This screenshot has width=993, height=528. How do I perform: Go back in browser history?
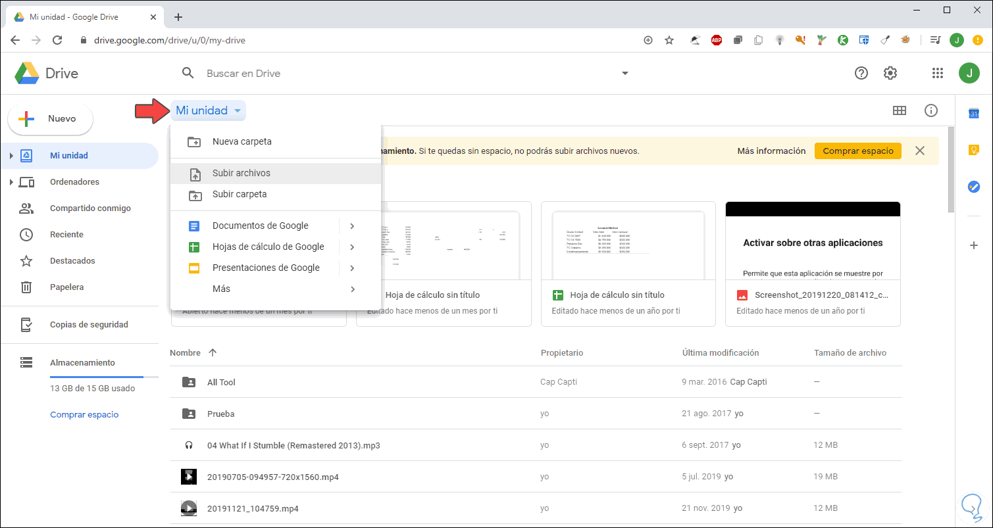click(x=15, y=40)
